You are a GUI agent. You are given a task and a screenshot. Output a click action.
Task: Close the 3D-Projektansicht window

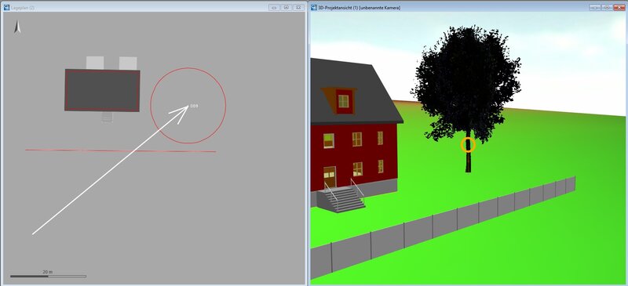[619, 8]
